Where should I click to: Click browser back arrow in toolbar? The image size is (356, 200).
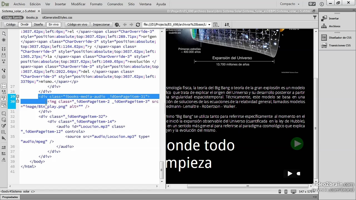(x=125, y=24)
